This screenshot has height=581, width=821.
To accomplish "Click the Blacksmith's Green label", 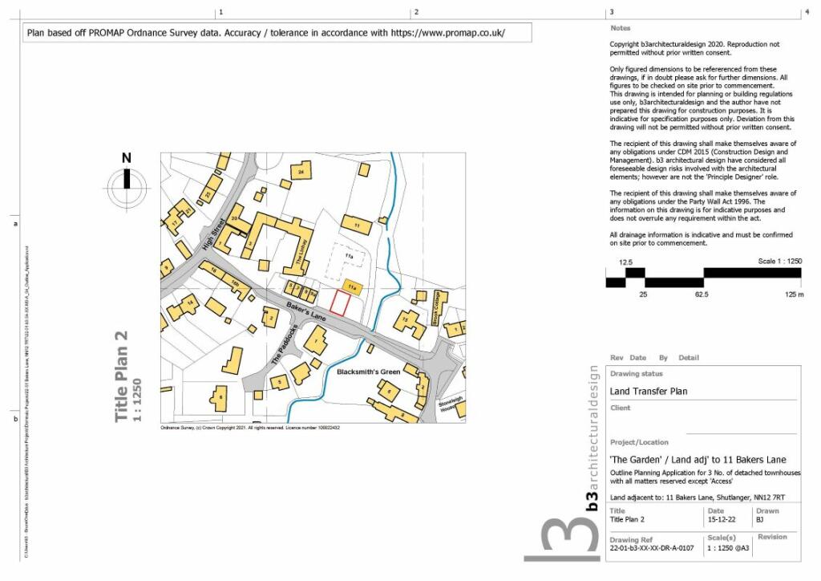I will (368, 372).
